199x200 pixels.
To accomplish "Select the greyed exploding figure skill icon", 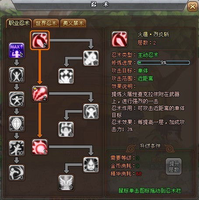I will click(x=17, y=148).
